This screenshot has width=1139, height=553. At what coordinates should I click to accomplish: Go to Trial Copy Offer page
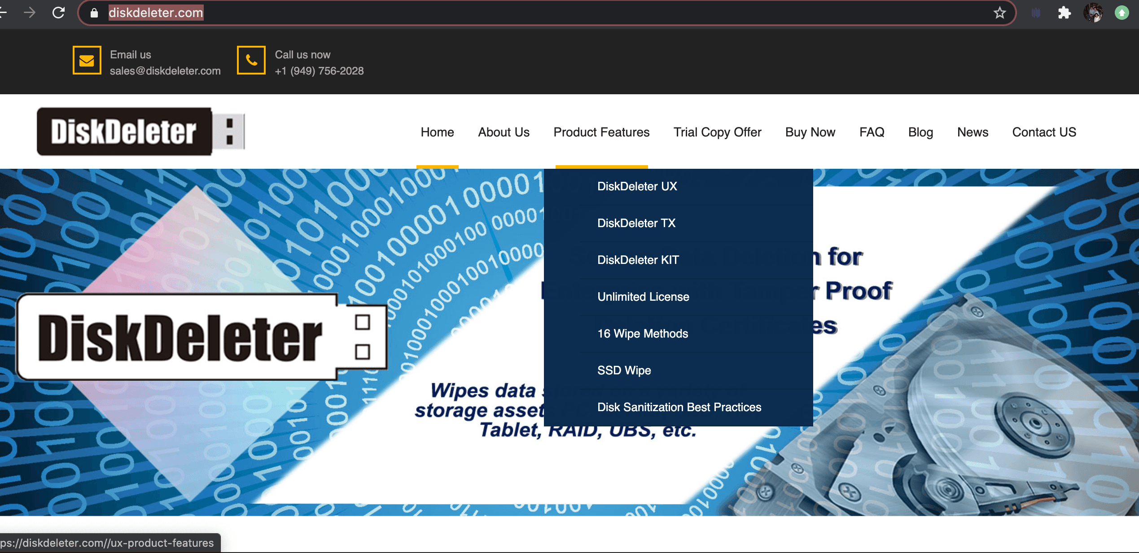coord(717,132)
